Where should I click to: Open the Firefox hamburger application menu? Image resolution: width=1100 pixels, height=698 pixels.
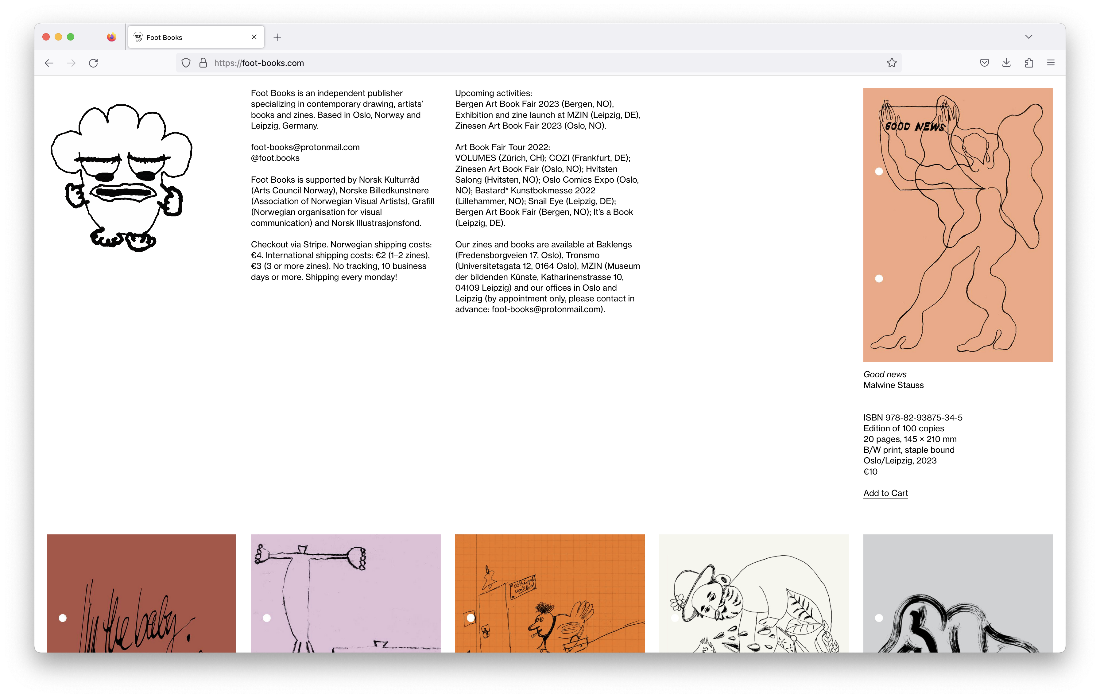[x=1051, y=63]
